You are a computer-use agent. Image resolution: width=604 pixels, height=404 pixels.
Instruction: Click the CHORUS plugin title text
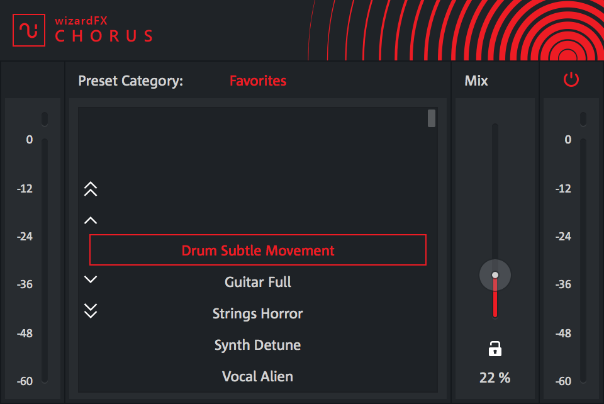104,36
